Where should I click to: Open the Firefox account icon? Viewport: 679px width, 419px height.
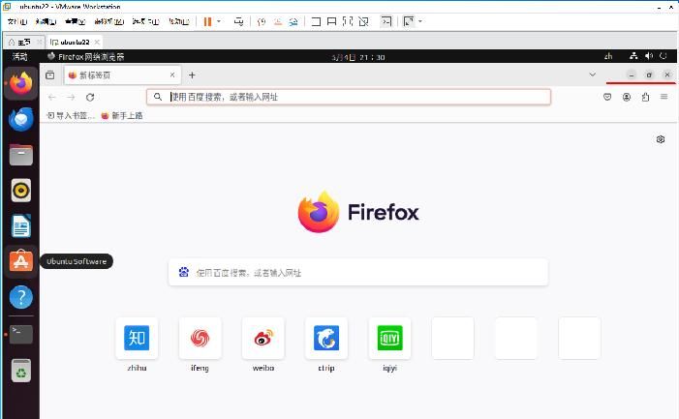tap(626, 97)
